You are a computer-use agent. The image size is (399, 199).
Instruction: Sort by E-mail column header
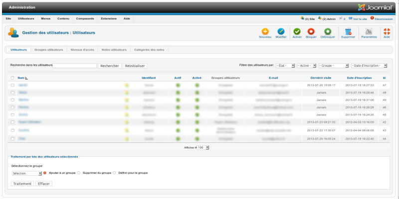tap(273, 78)
